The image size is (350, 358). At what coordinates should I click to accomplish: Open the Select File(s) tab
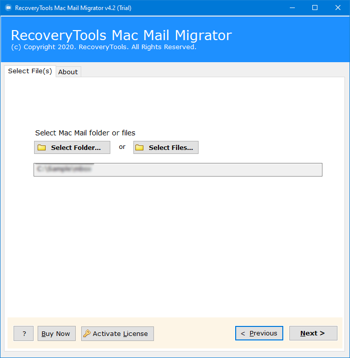(x=30, y=71)
